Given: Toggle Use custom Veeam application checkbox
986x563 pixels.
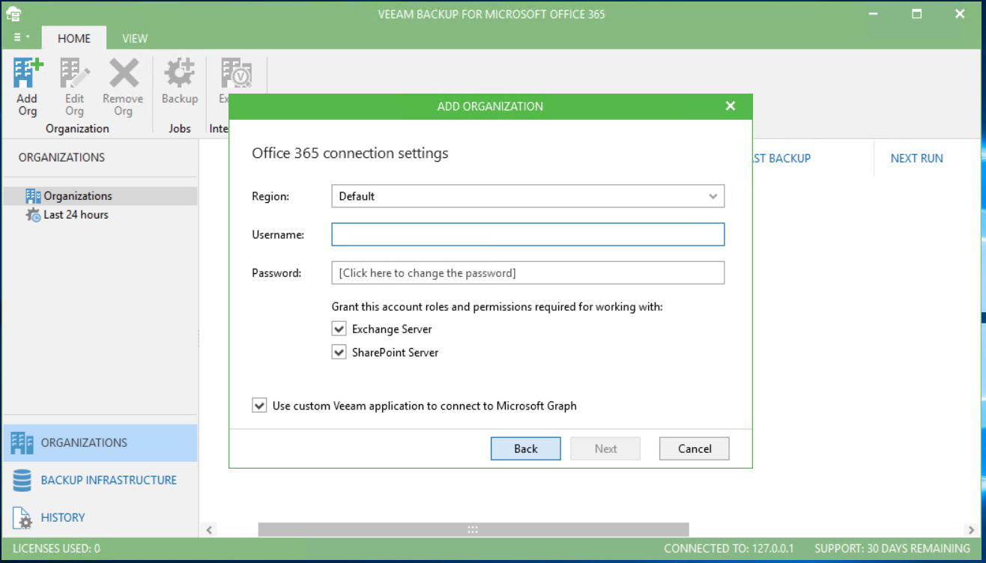Looking at the screenshot, I should click(x=259, y=406).
